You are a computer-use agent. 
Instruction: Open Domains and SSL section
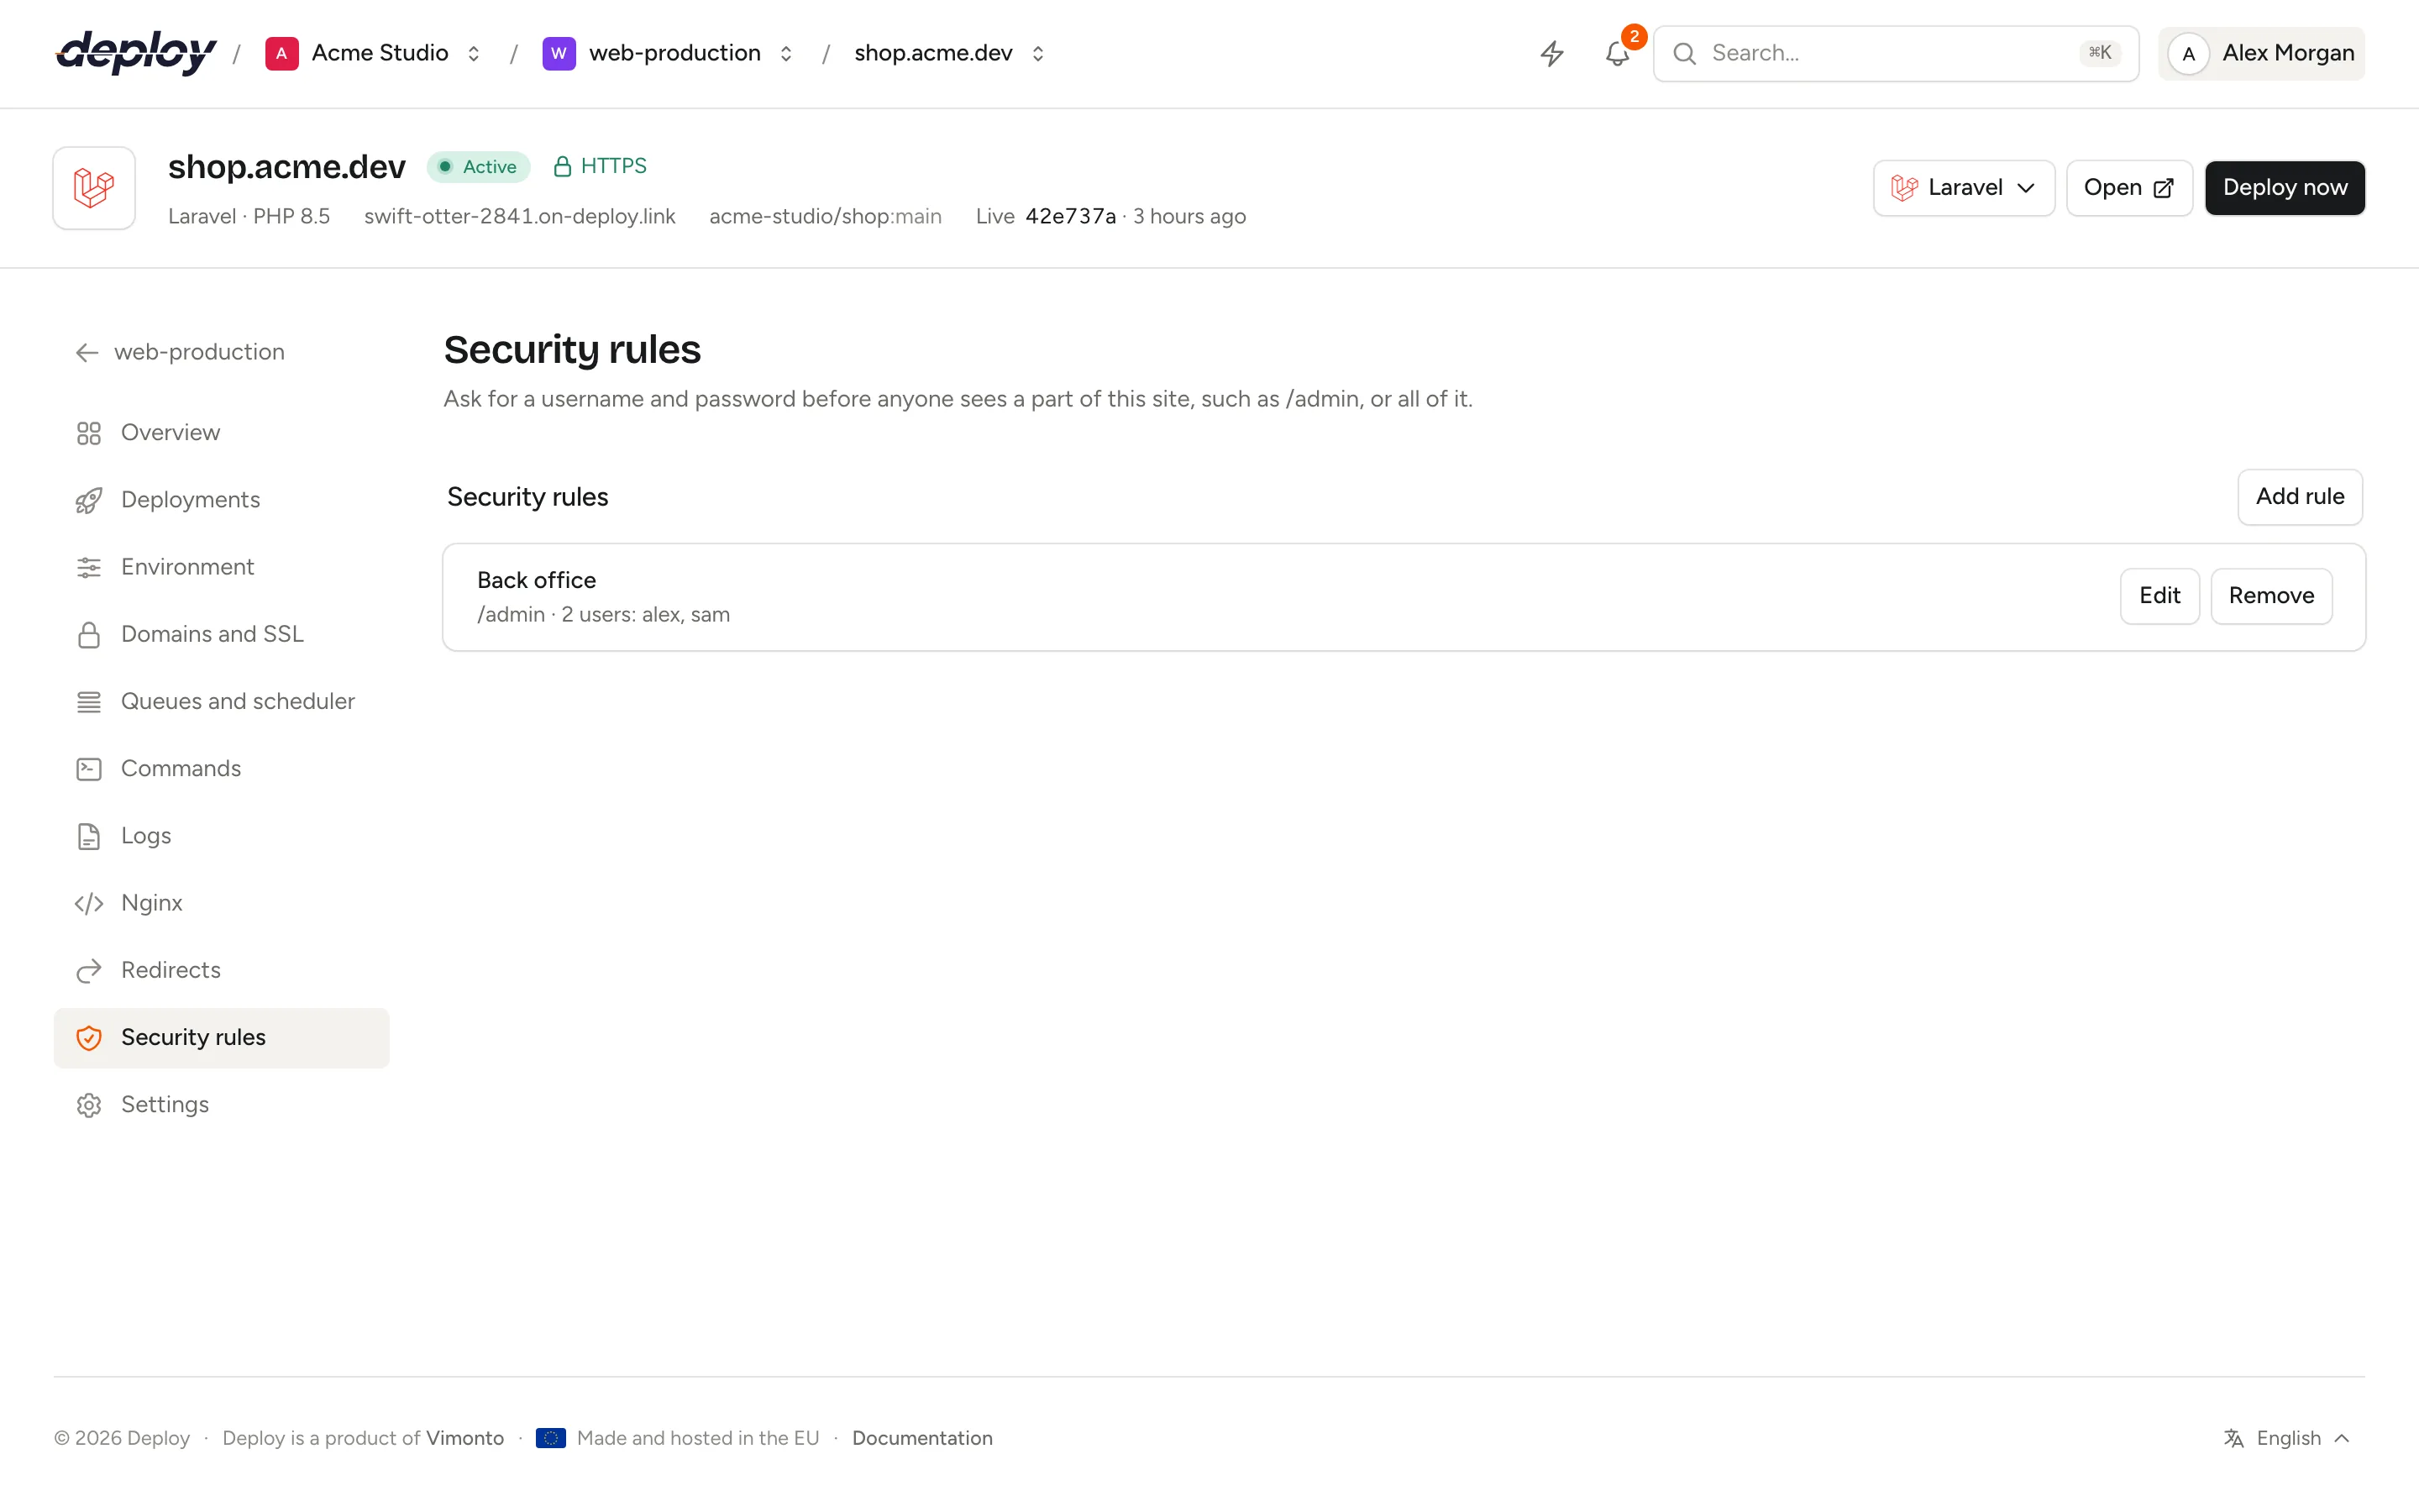pyautogui.click(x=222, y=634)
